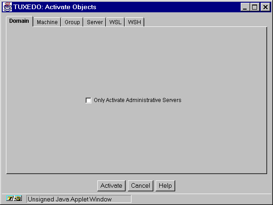Switch to the WSH tab
273x205 pixels.
point(134,22)
